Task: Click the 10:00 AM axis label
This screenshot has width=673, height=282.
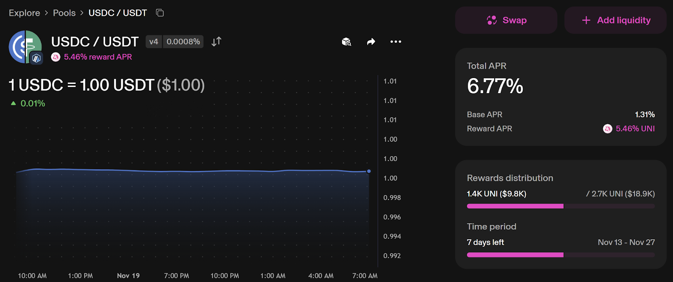Action: click(x=32, y=276)
